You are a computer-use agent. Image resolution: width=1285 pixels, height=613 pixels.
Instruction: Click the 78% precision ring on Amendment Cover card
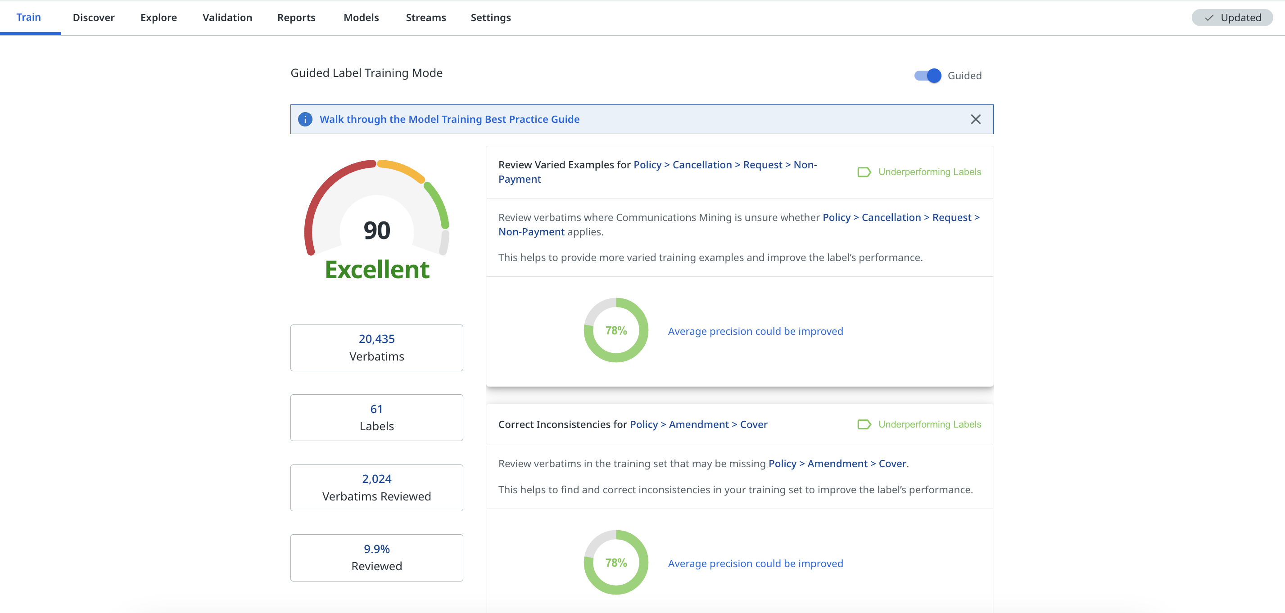pos(616,562)
